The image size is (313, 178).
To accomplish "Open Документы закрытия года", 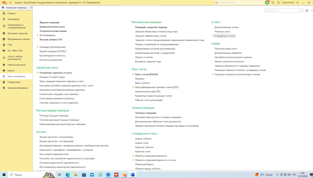I will (x=148, y=62).
